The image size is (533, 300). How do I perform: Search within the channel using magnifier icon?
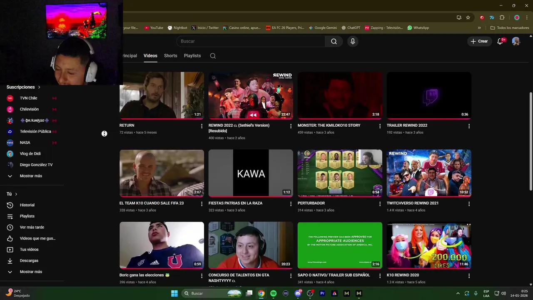tap(213, 56)
